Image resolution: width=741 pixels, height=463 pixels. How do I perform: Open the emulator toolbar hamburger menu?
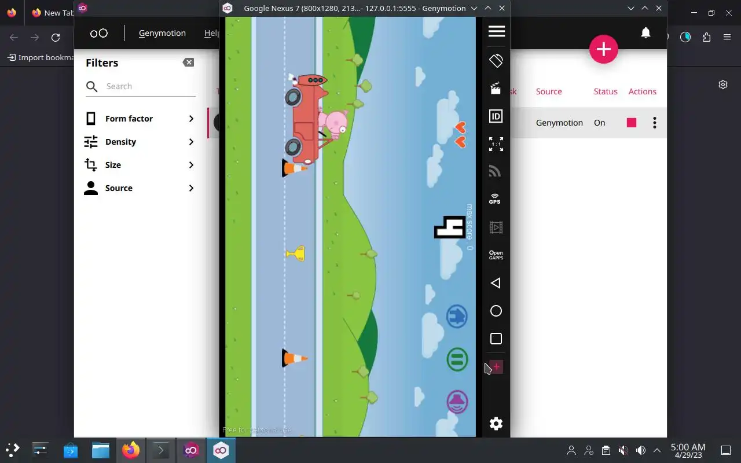pos(496,31)
